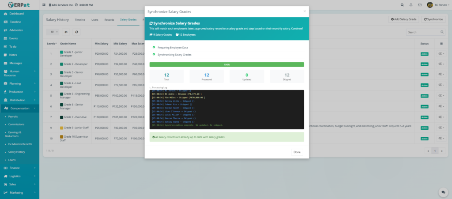Viewport: 452px width, 199px height.
Task: Toggle the eye visibility button in table toolbar
Action: (66, 32)
